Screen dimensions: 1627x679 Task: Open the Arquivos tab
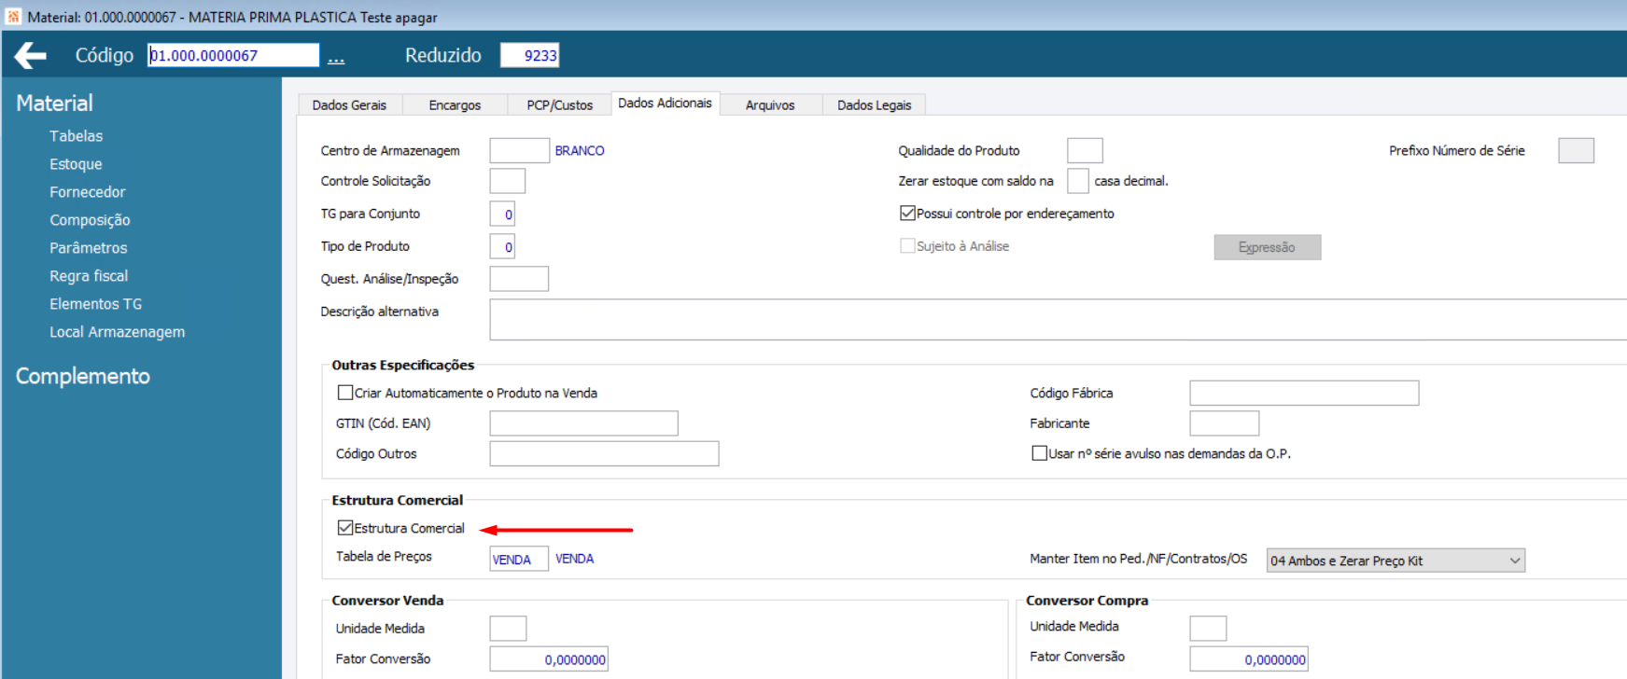tap(770, 105)
